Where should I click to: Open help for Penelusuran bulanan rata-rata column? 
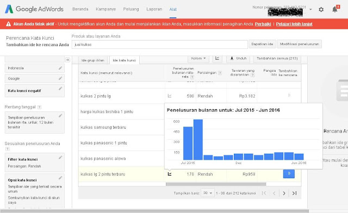pyautogui.click(x=192, y=77)
